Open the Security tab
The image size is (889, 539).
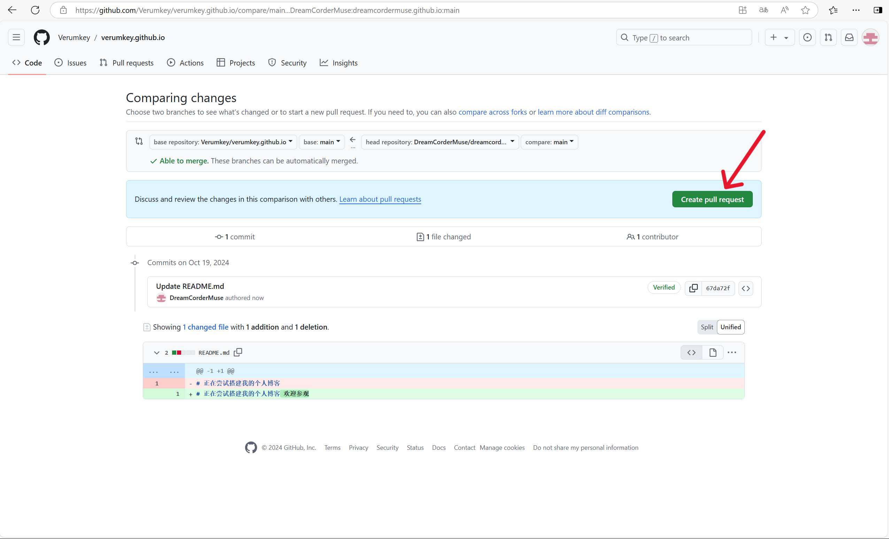[287, 63]
